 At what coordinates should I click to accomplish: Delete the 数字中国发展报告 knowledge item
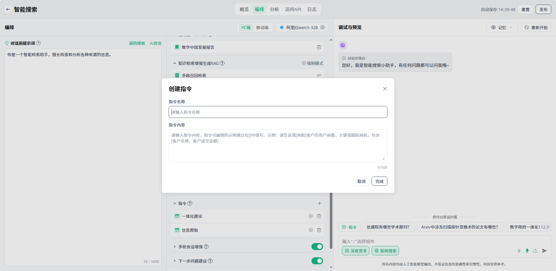pos(319,47)
